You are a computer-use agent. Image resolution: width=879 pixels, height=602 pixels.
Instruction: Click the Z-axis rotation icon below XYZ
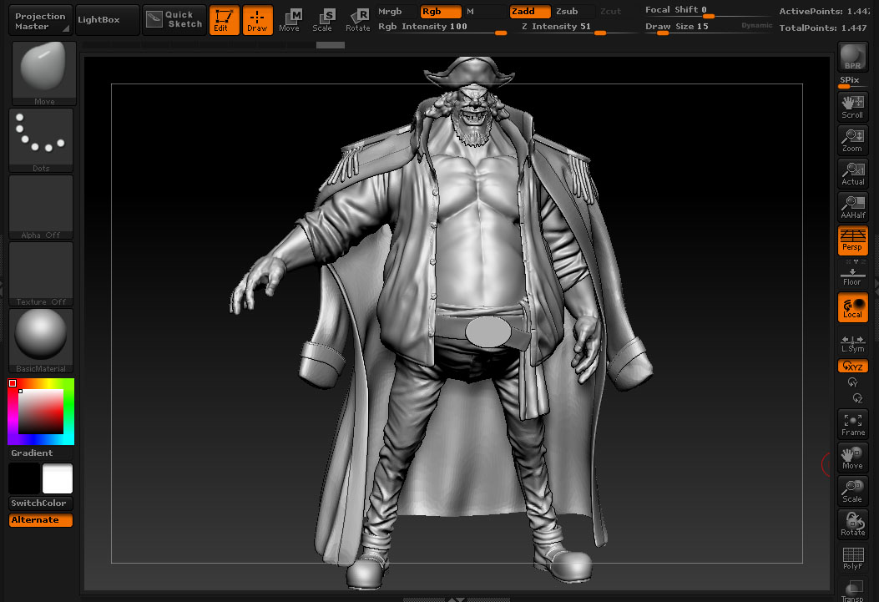(857, 398)
